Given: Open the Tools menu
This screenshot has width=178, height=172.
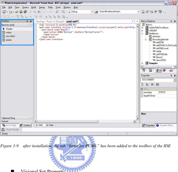Looking at the screenshot, I should (58, 7).
